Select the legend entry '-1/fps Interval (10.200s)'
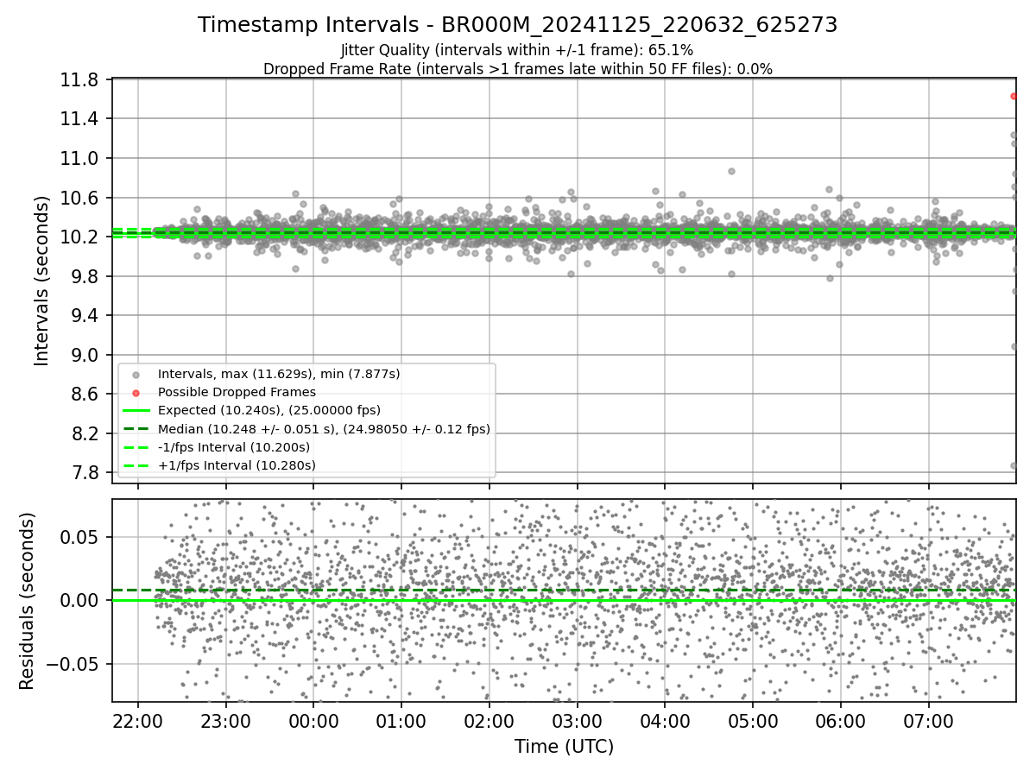This screenshot has width=1036, height=777. point(234,447)
